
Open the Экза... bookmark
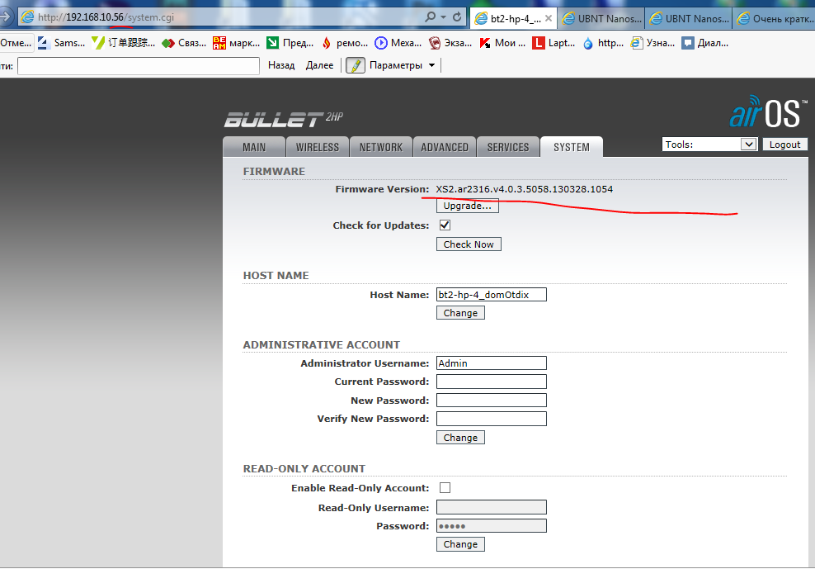pos(450,43)
